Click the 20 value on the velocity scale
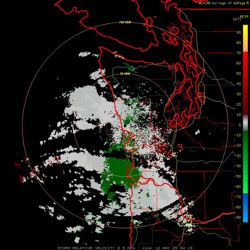Viewport: 250px width, 250px height. coord(239,104)
